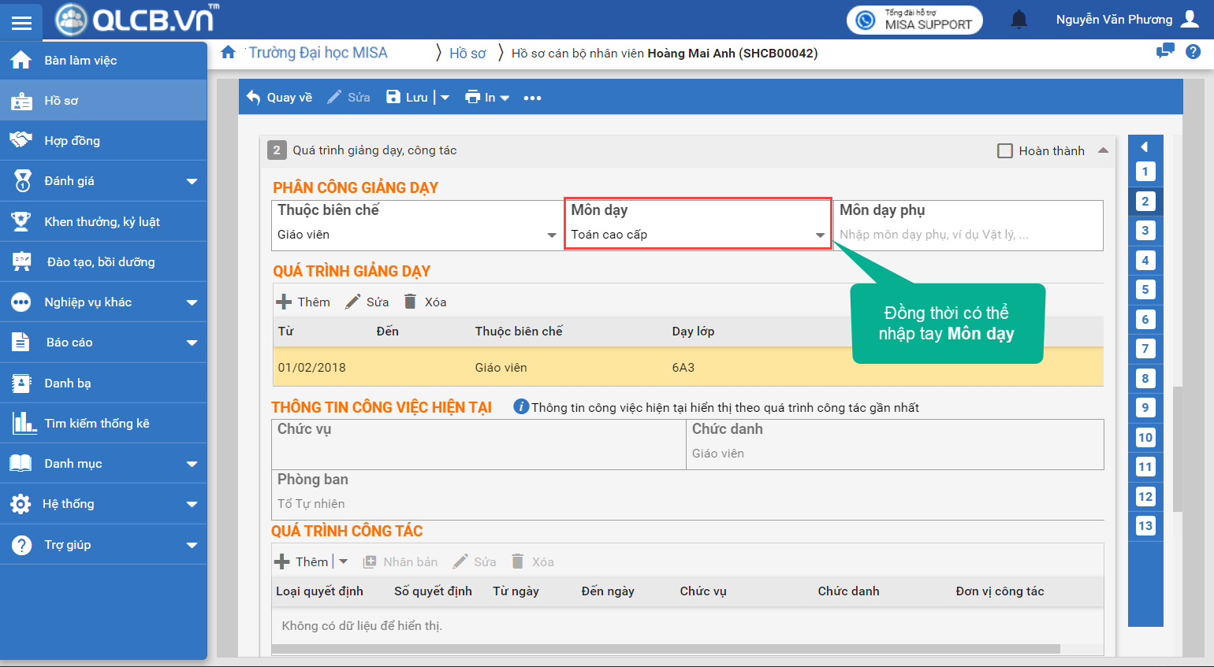Open the Lưu split-button dropdown arrow
1214x667 pixels.
coord(445,98)
